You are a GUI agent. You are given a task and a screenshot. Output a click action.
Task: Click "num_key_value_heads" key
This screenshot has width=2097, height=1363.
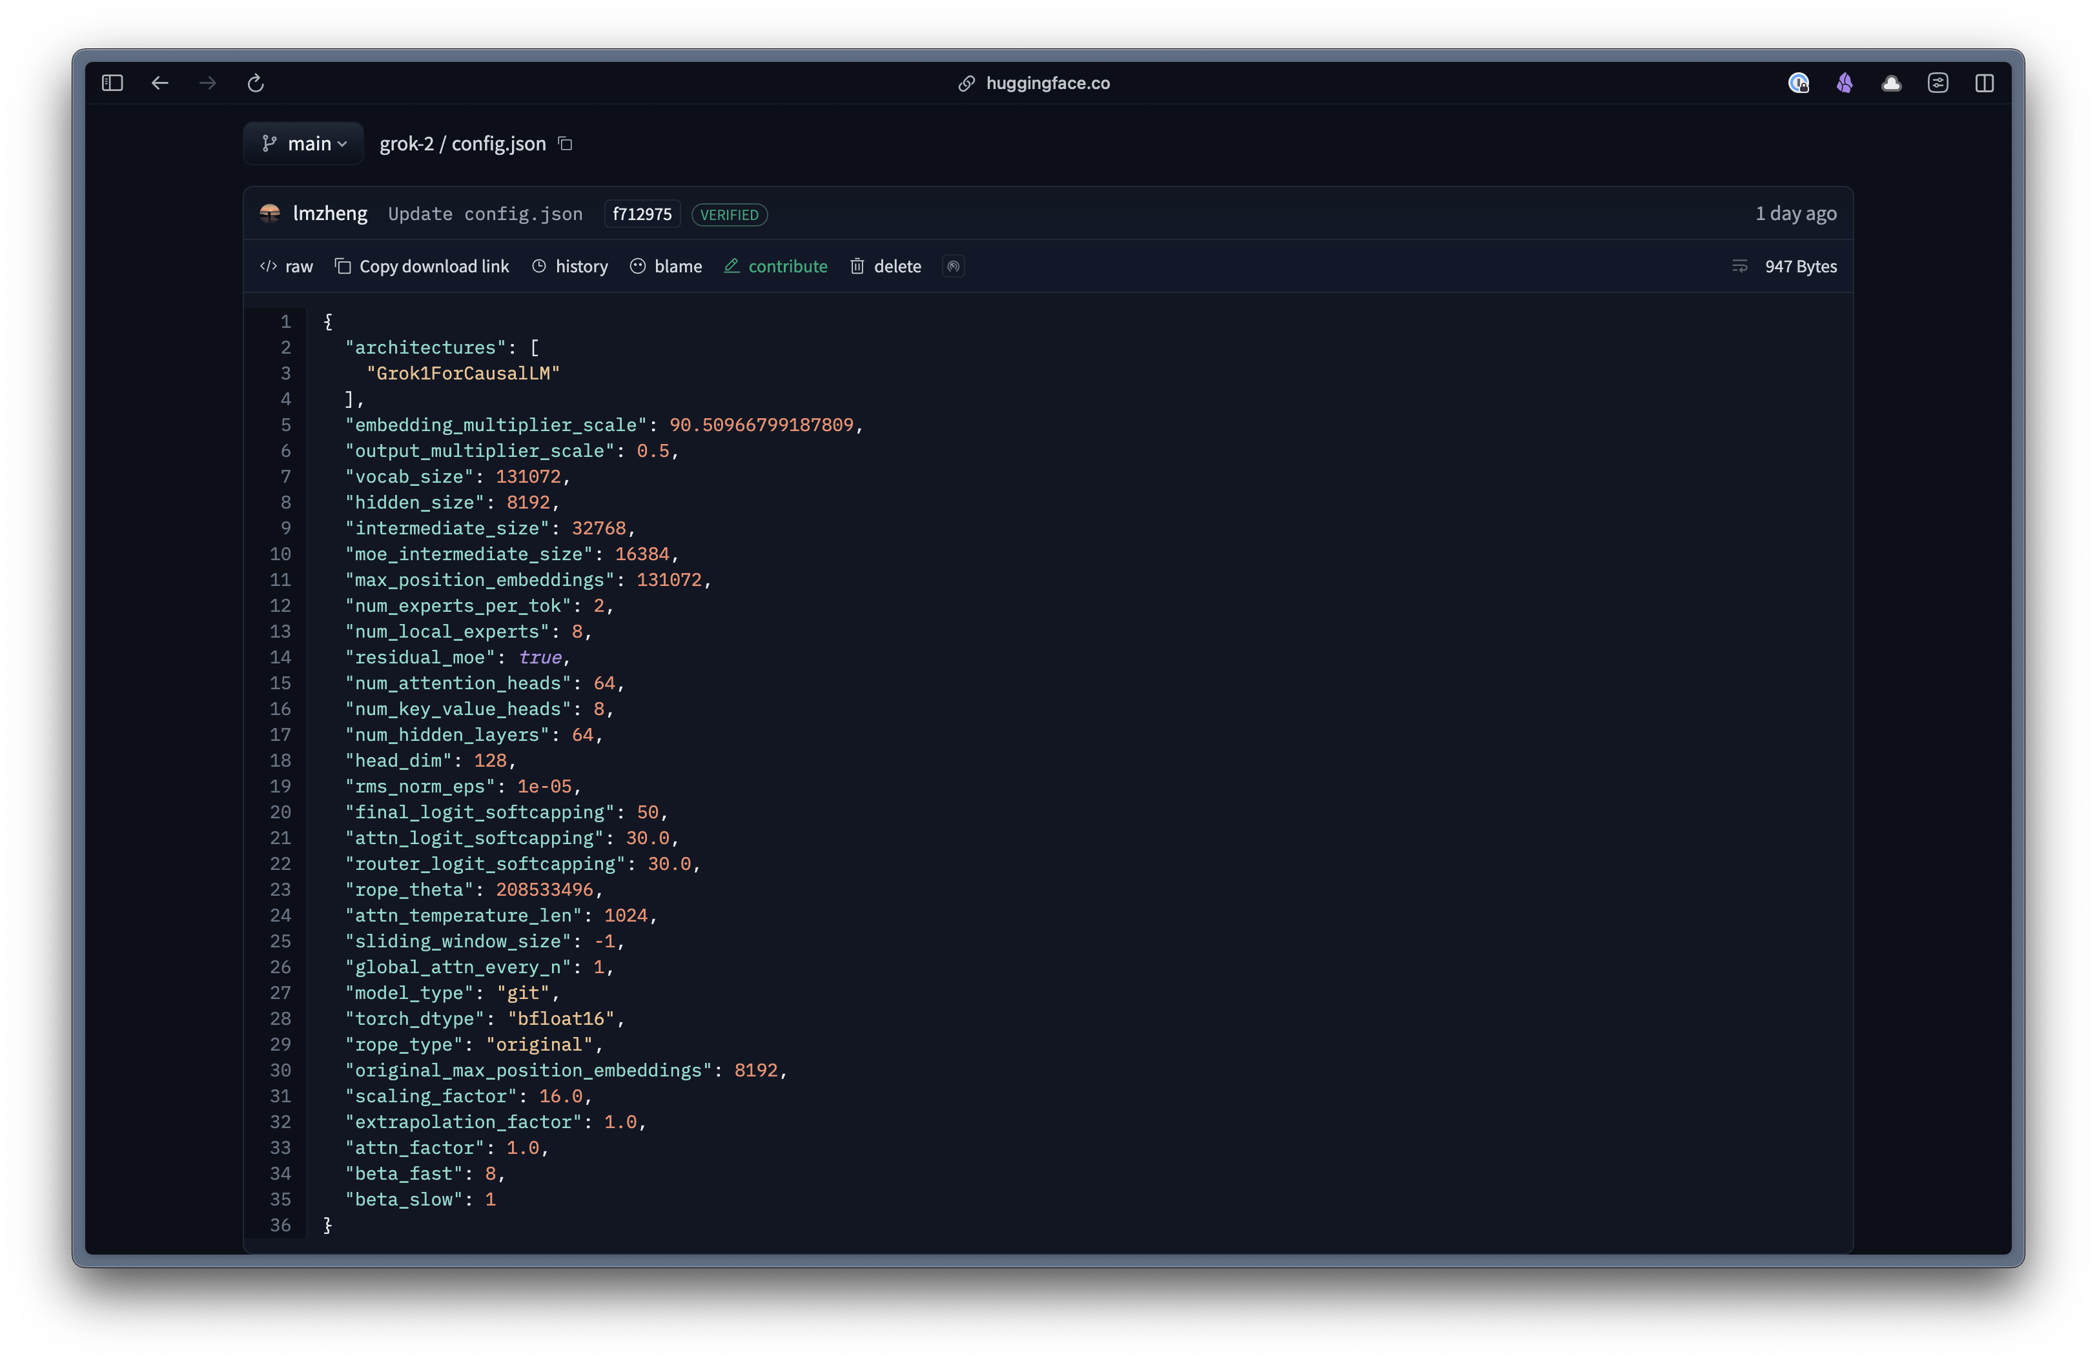coord(458,709)
